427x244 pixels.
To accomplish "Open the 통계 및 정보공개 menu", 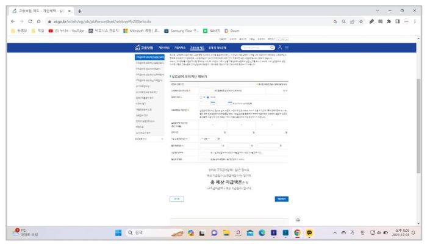I will tap(217, 48).
